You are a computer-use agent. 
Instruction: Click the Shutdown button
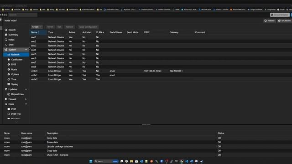284,20
